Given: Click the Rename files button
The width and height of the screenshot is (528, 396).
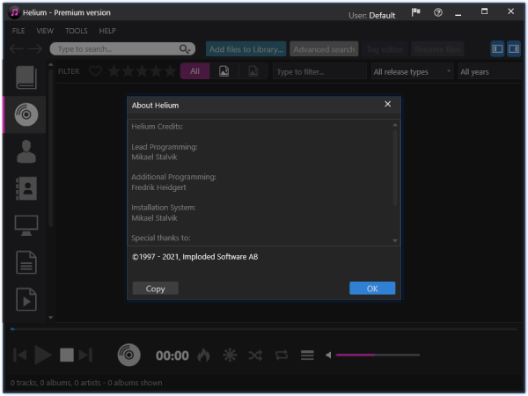Looking at the screenshot, I should (x=437, y=49).
